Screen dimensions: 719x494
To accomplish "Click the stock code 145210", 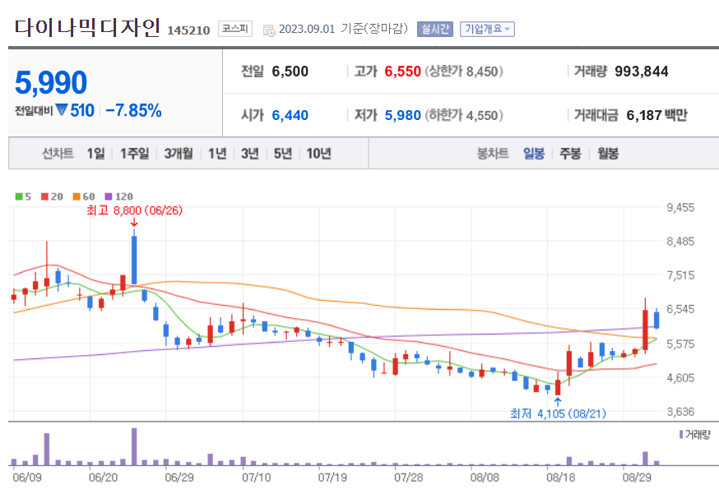I will point(188,30).
